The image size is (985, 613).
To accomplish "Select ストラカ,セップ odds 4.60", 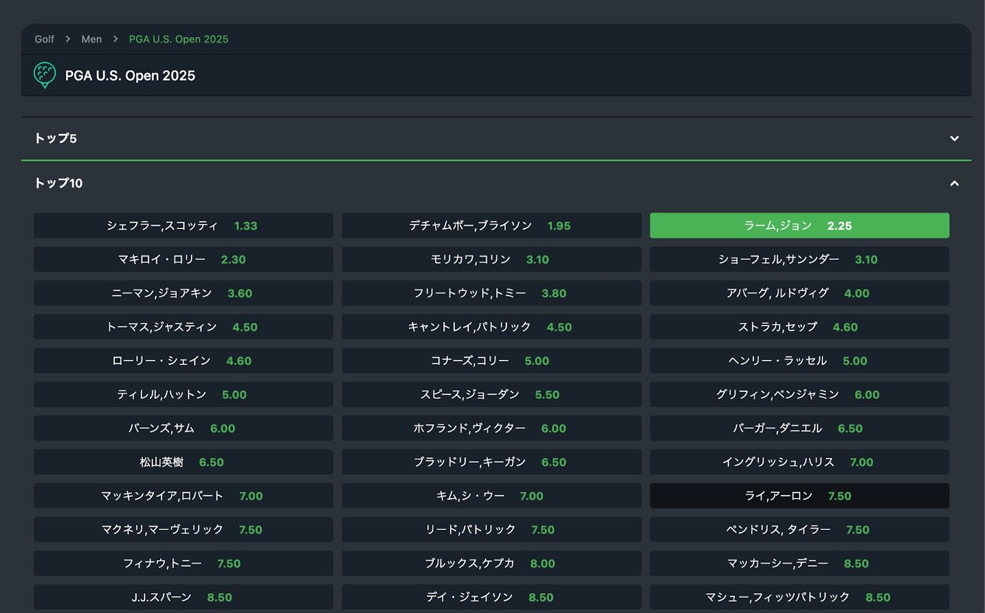I will 800,327.
